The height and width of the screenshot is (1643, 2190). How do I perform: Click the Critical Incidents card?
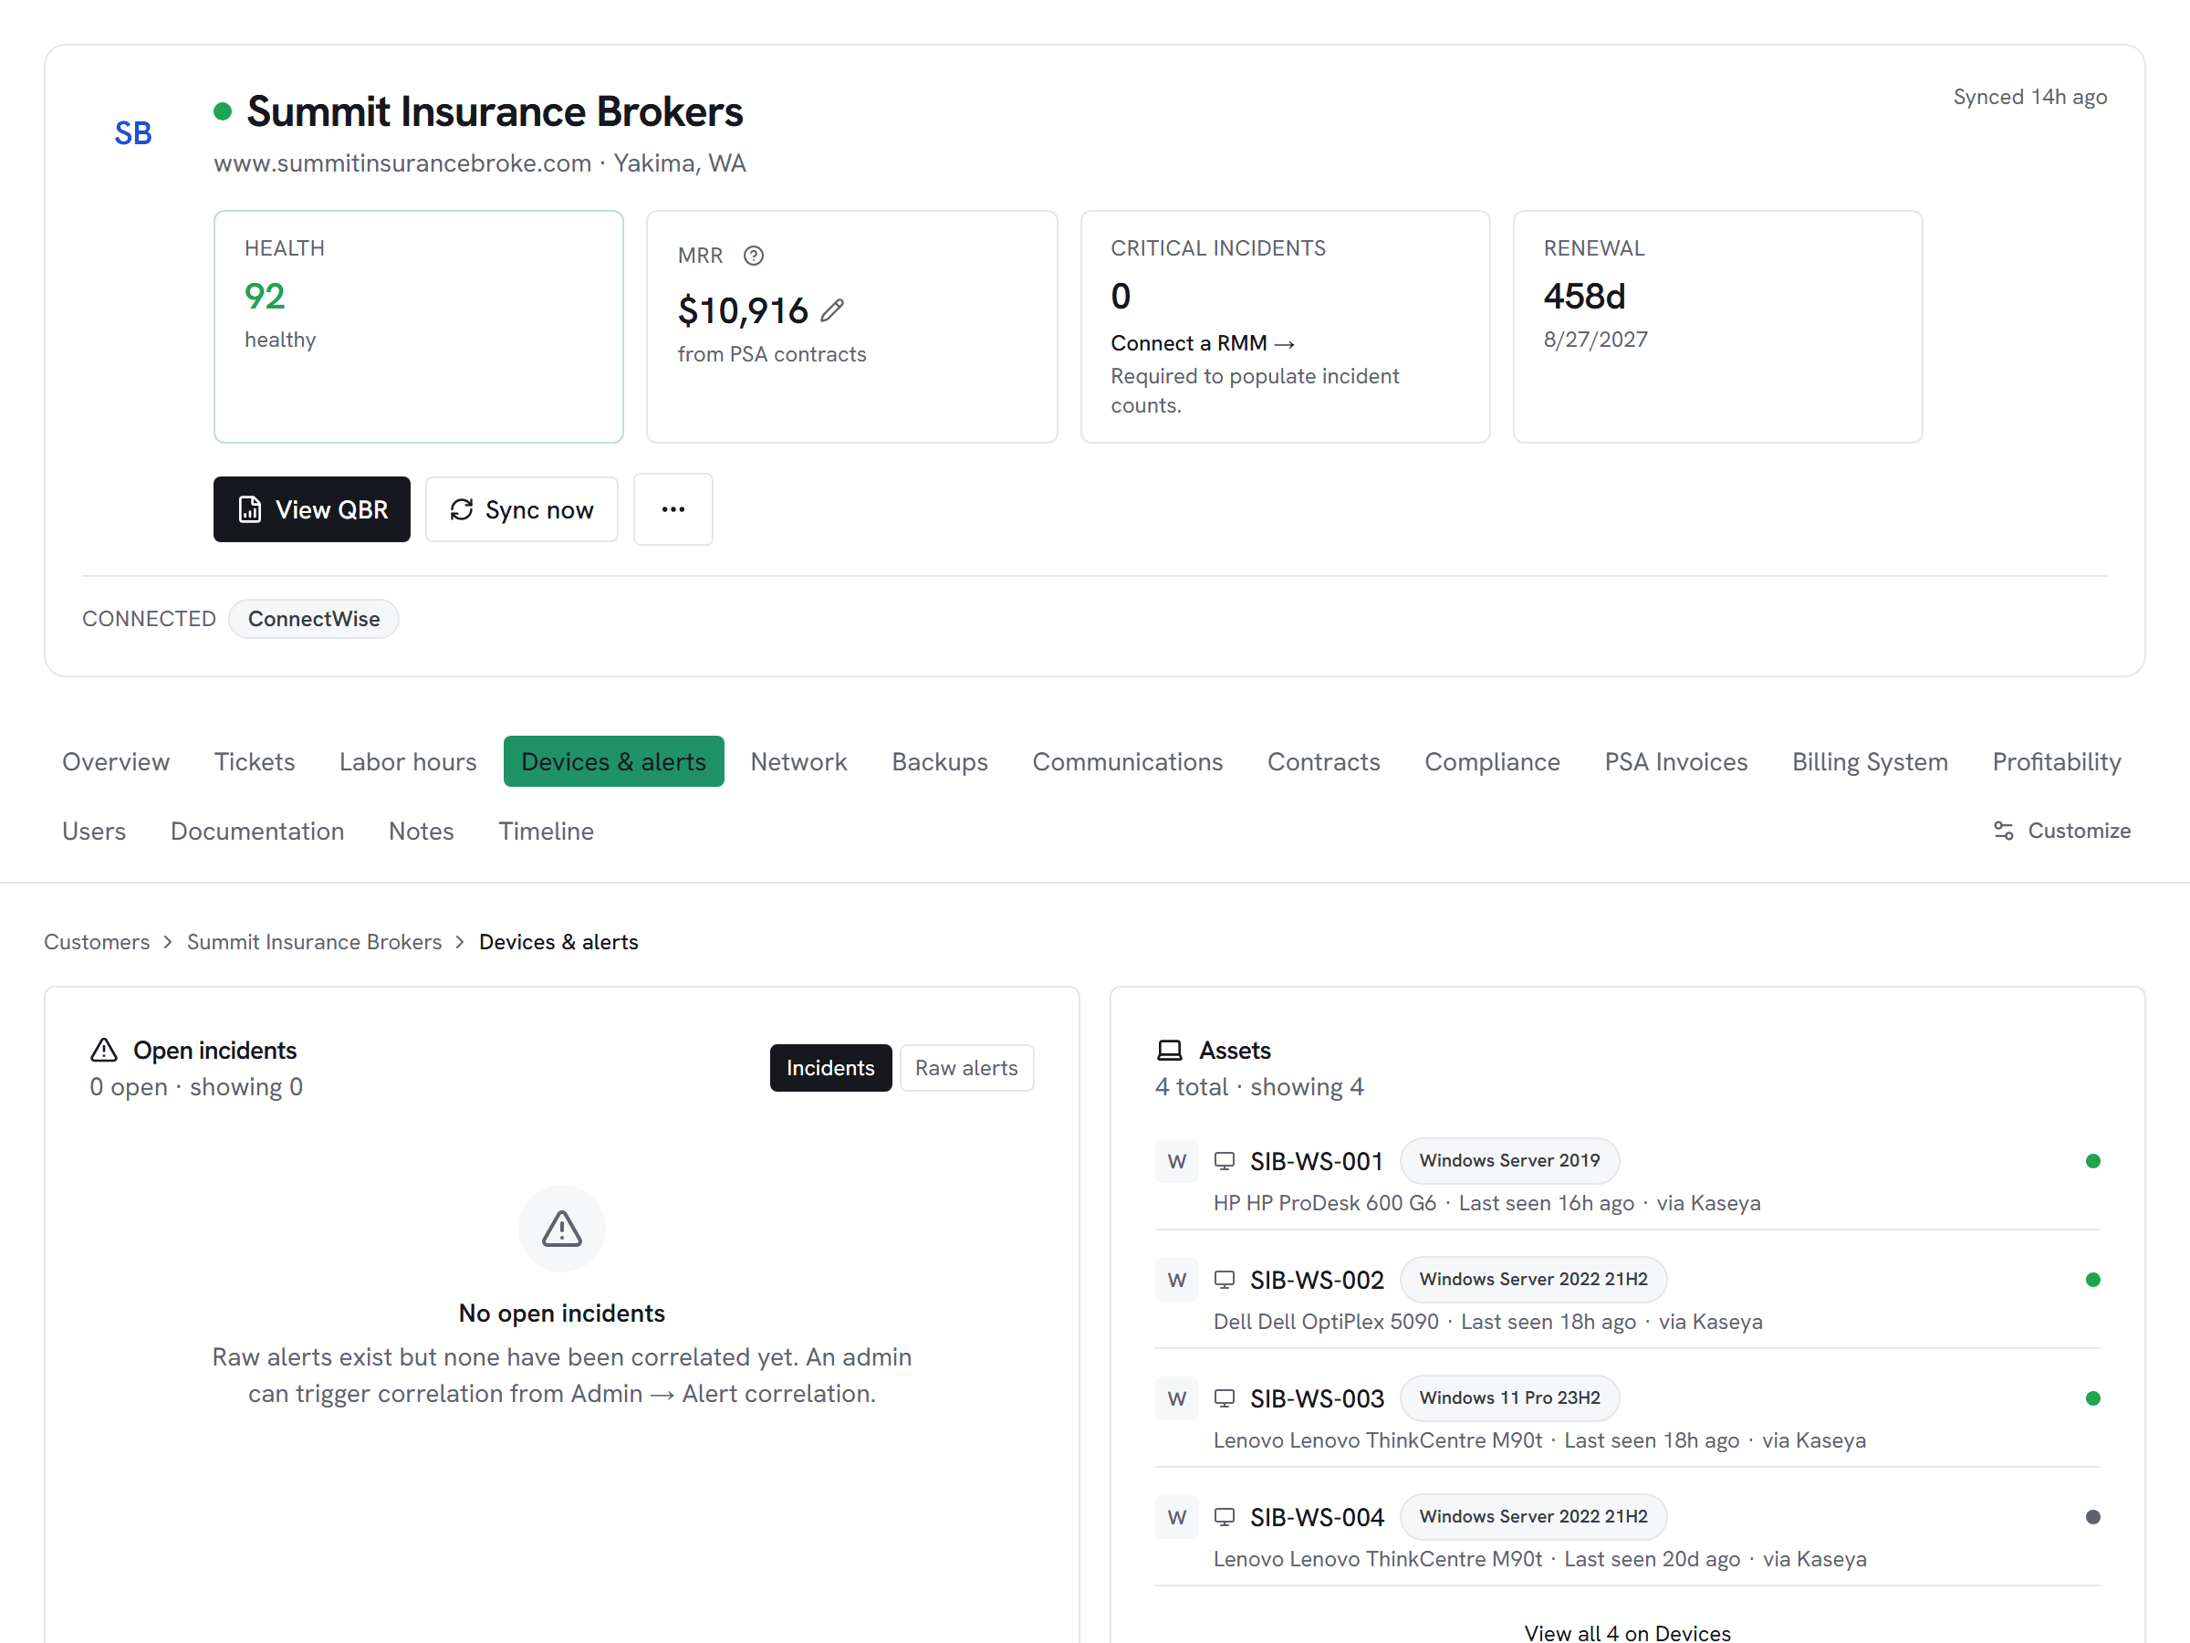(x=1285, y=327)
